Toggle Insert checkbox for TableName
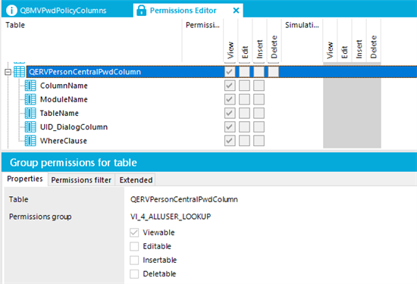The height and width of the screenshot is (284, 417). [x=259, y=113]
